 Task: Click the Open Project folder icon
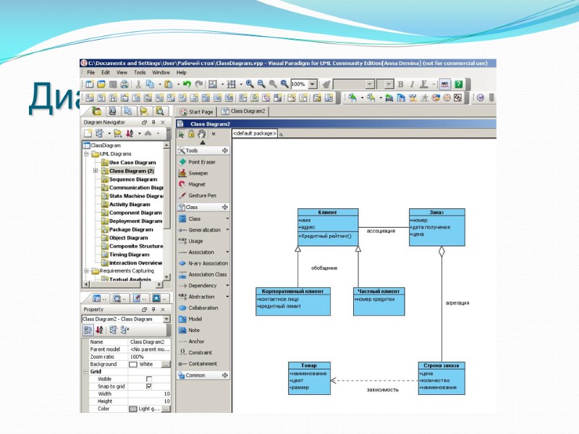click(101, 84)
